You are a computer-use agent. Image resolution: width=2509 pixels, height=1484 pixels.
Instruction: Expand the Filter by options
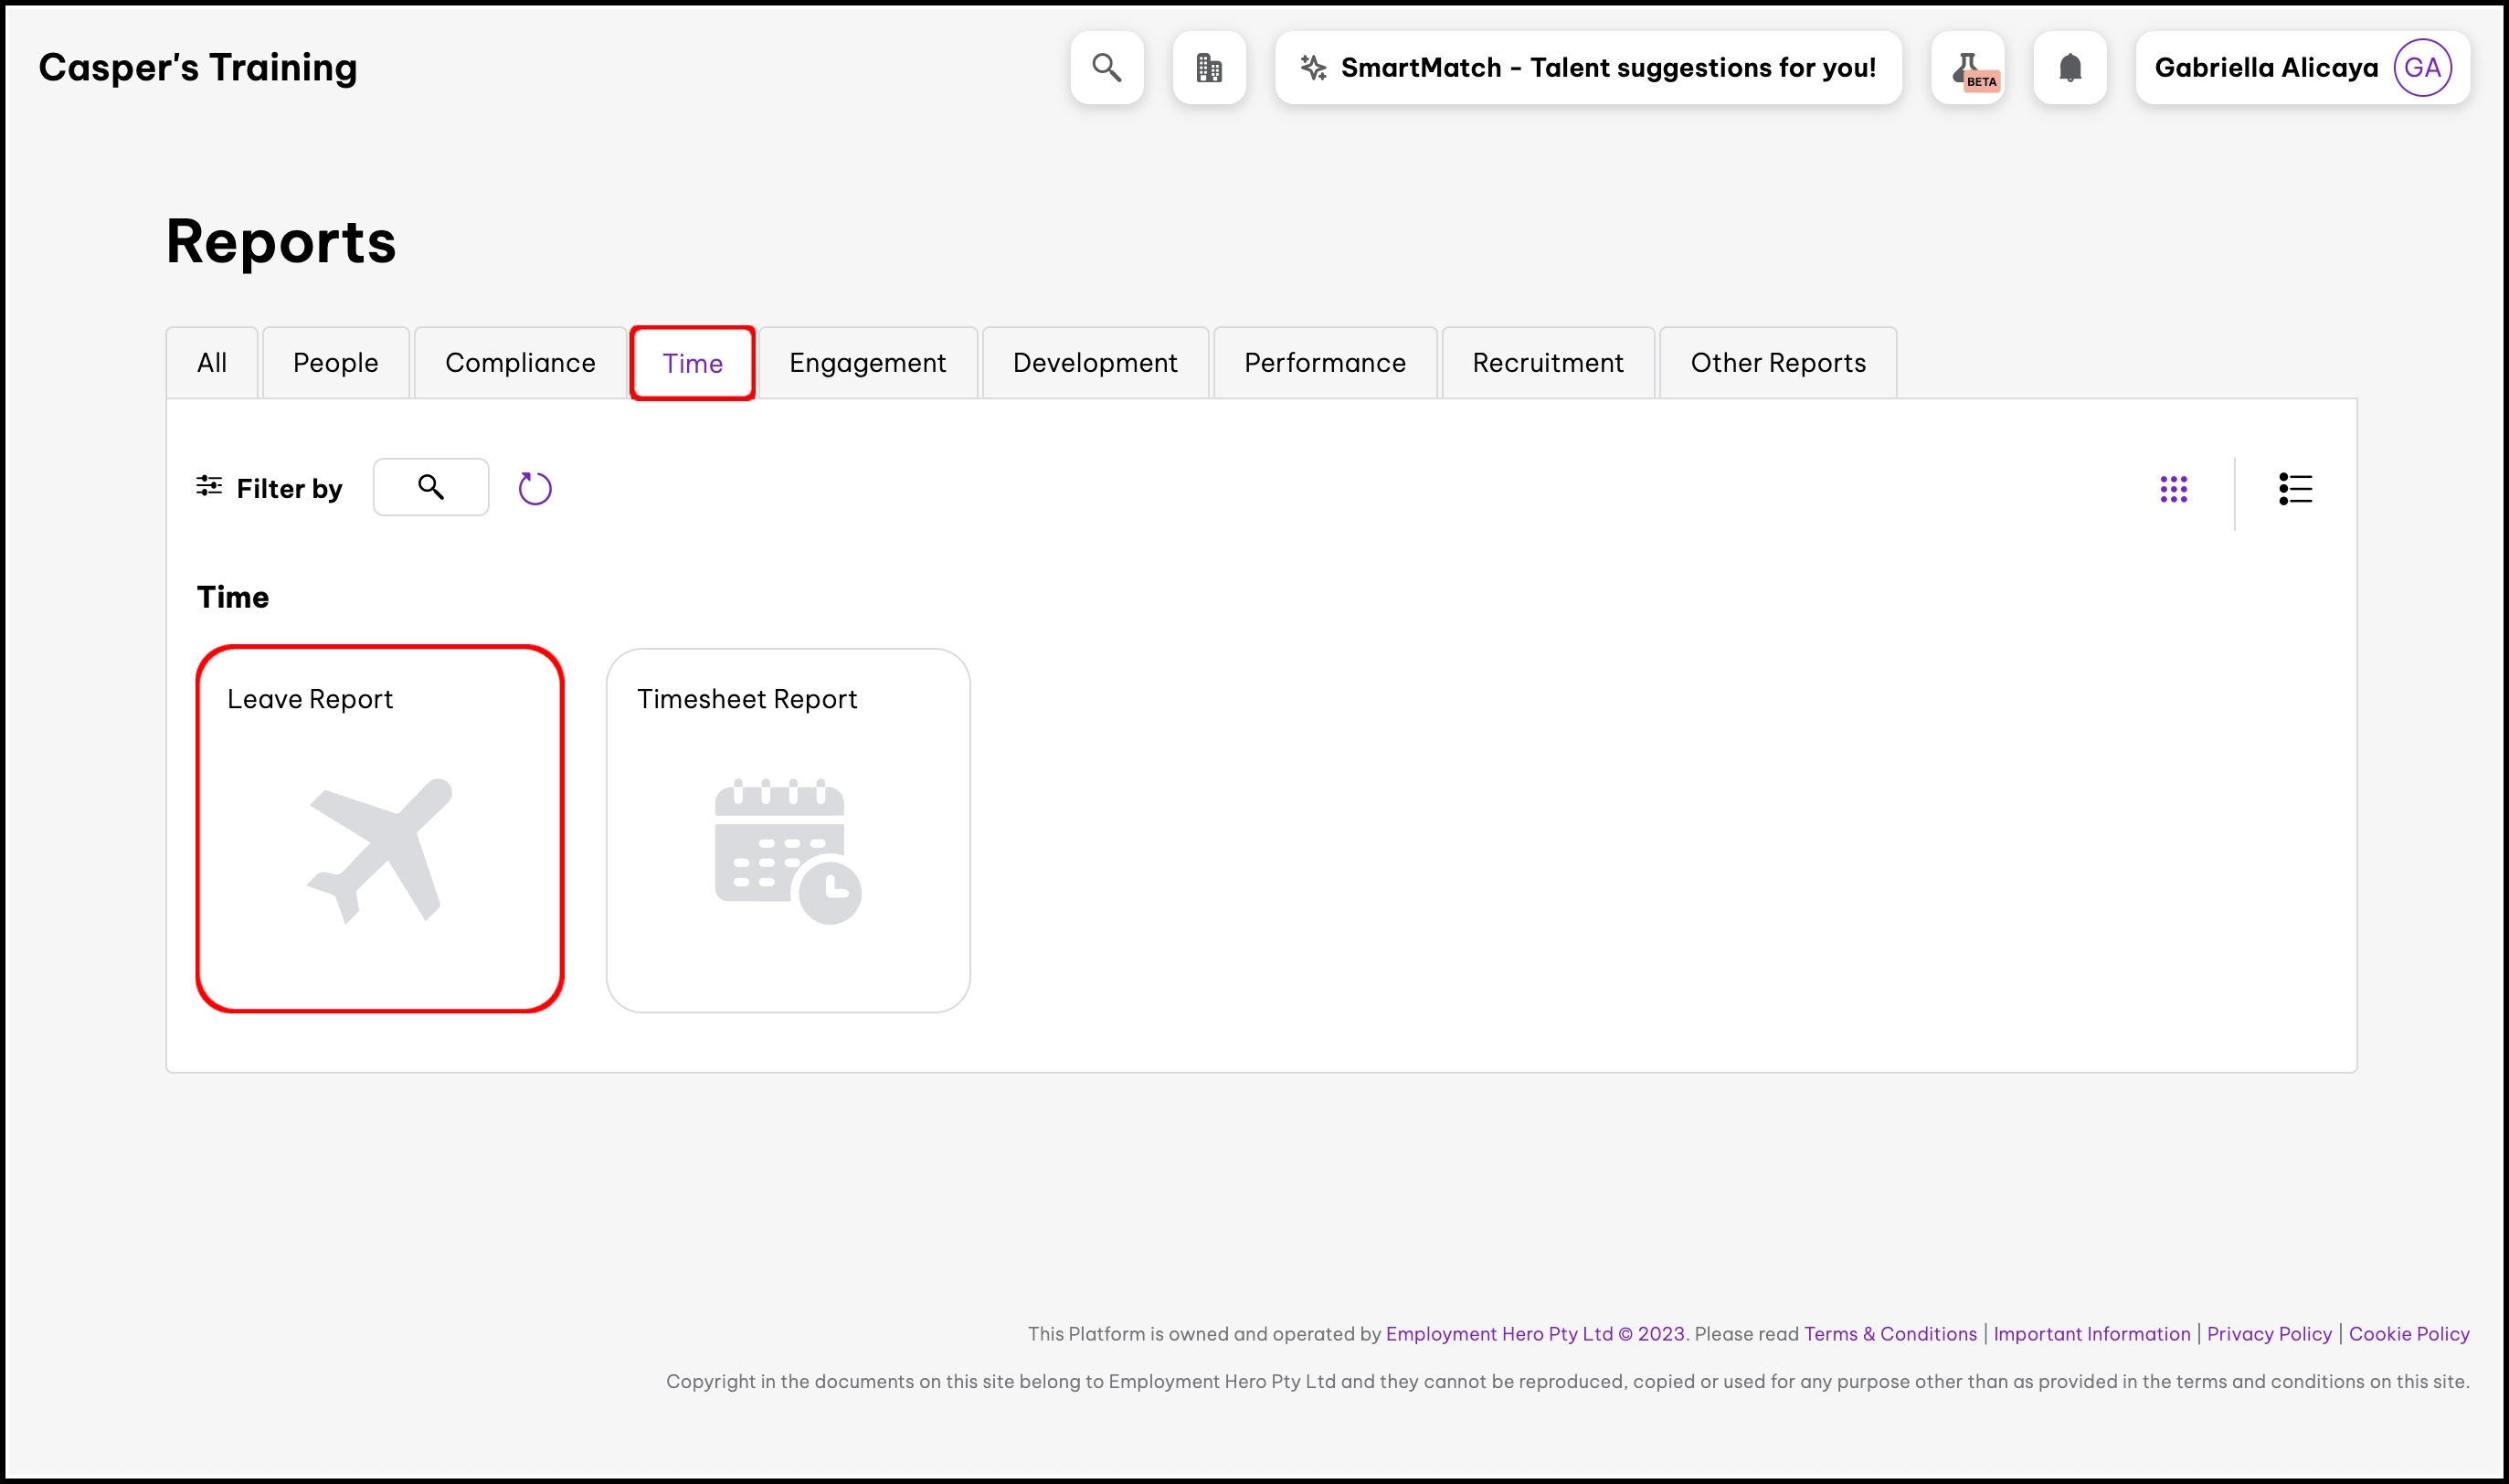(269, 488)
